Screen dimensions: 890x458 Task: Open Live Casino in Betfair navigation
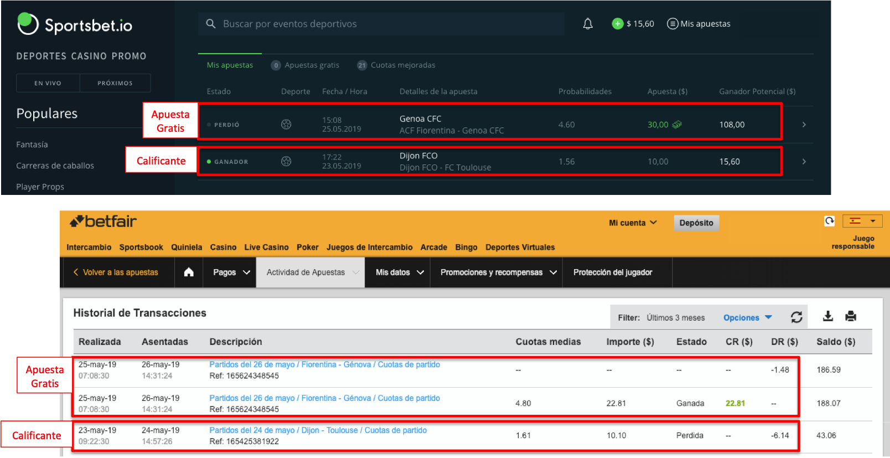click(x=266, y=247)
